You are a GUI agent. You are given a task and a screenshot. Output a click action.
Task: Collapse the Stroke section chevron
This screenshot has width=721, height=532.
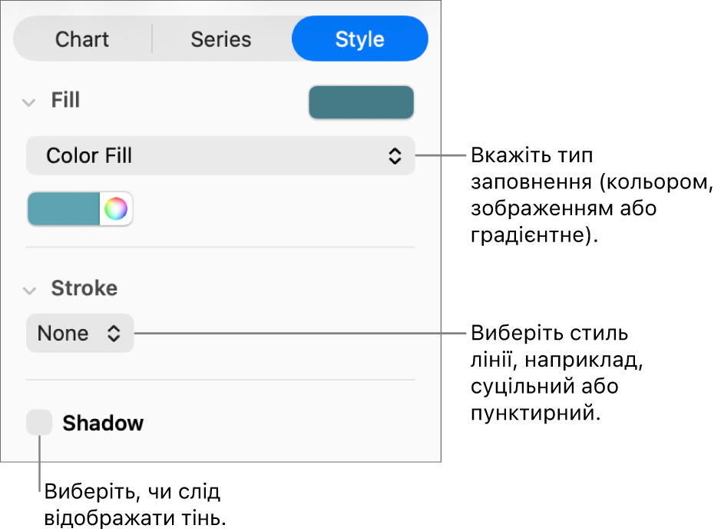[x=29, y=290]
